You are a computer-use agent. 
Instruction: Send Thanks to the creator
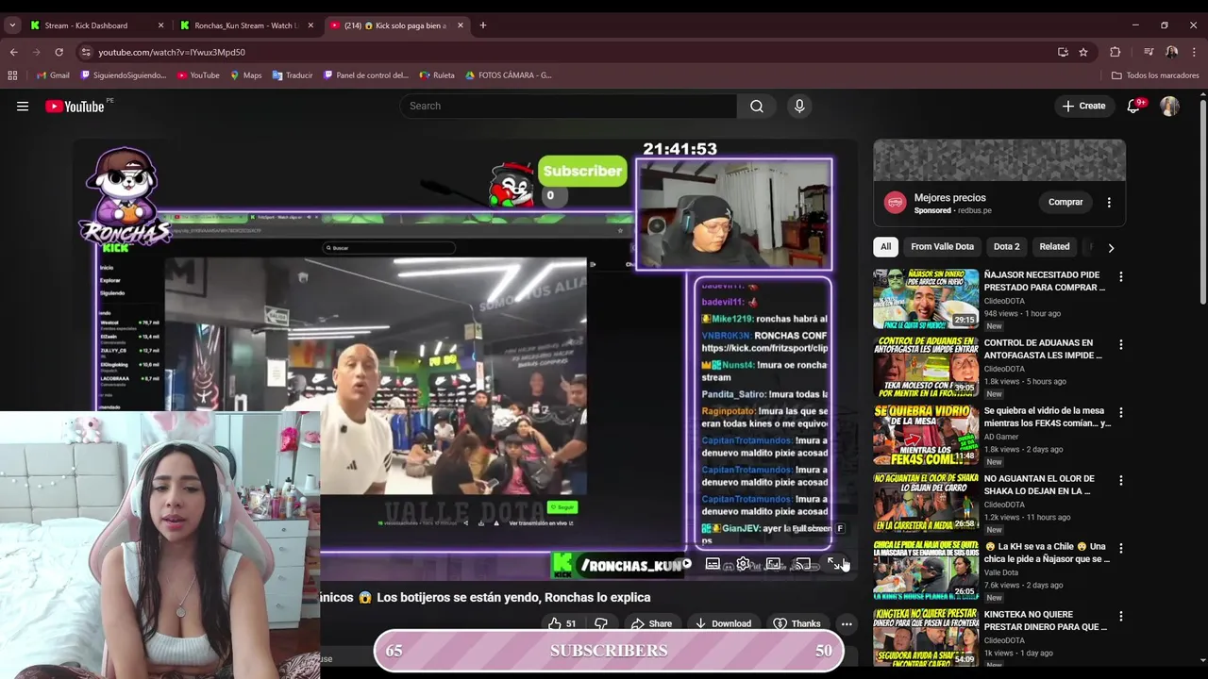click(x=797, y=623)
